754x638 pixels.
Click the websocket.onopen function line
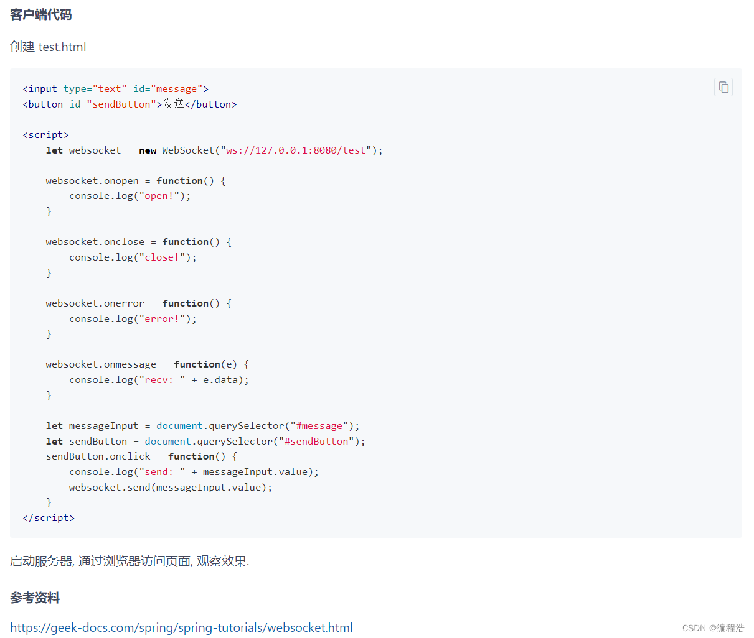pos(136,181)
